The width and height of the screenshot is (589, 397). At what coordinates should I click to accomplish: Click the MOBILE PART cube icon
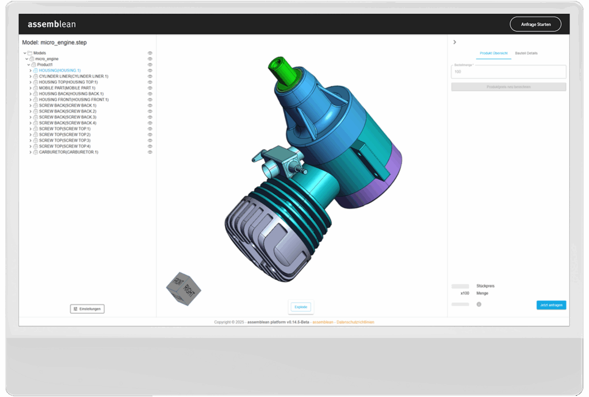click(x=35, y=88)
